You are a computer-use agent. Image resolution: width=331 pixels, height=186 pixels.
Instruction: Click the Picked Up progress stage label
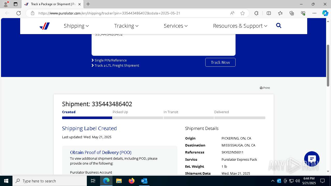(120, 112)
